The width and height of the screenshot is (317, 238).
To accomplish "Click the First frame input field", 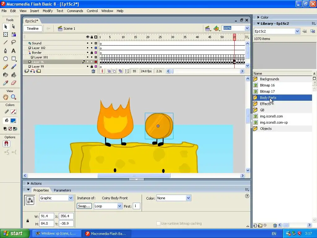I will pos(137,206).
